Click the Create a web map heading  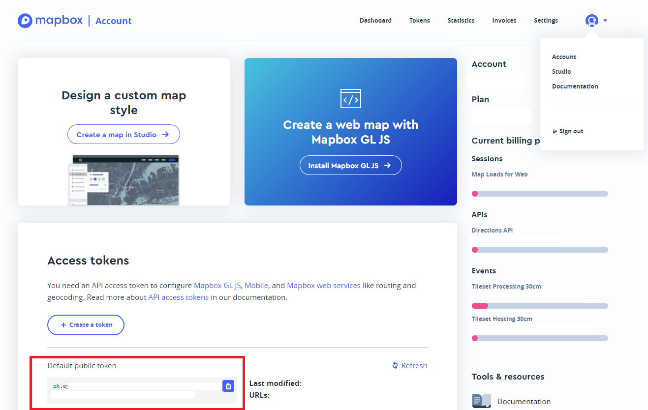point(351,132)
